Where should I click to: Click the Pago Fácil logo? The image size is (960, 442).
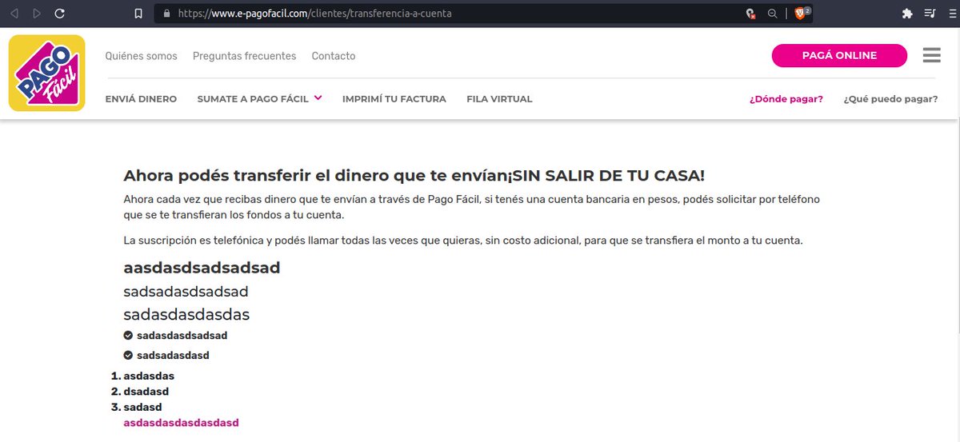tap(47, 73)
